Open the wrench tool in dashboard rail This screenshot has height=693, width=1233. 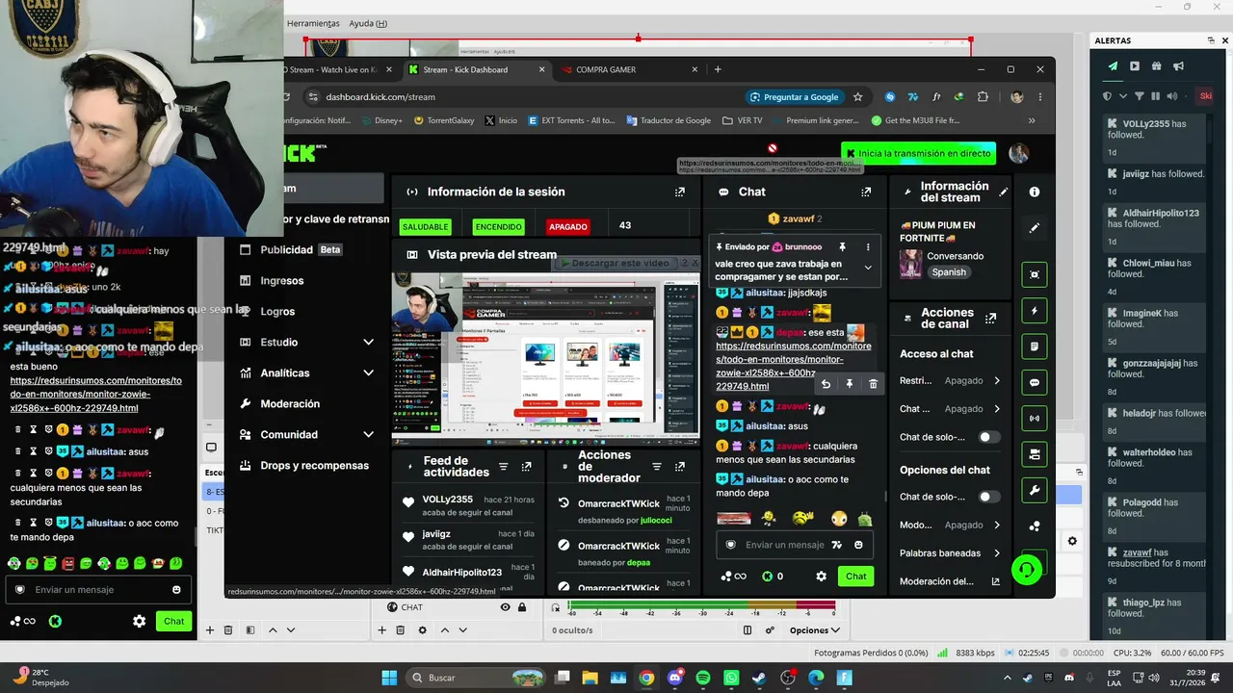tap(1035, 490)
